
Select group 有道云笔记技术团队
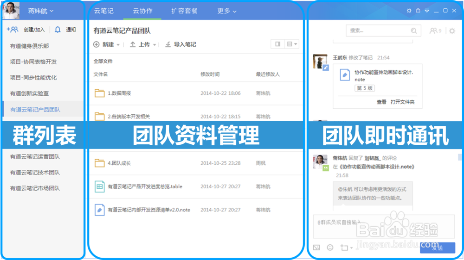[x=35, y=173]
